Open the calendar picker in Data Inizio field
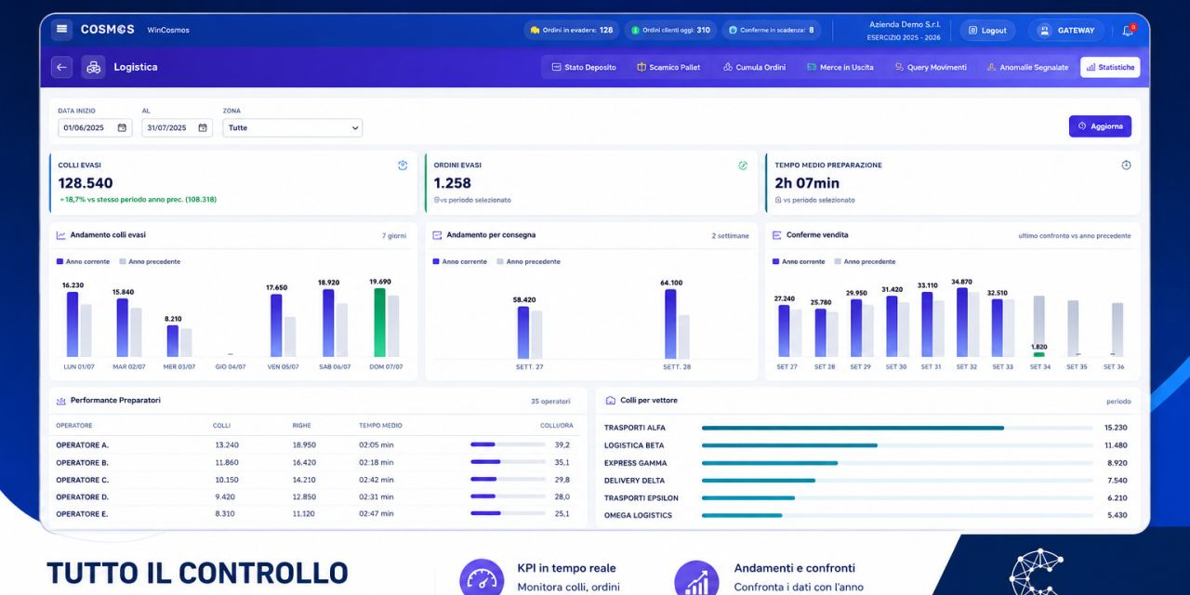Image resolution: width=1190 pixels, height=595 pixels. click(x=122, y=128)
